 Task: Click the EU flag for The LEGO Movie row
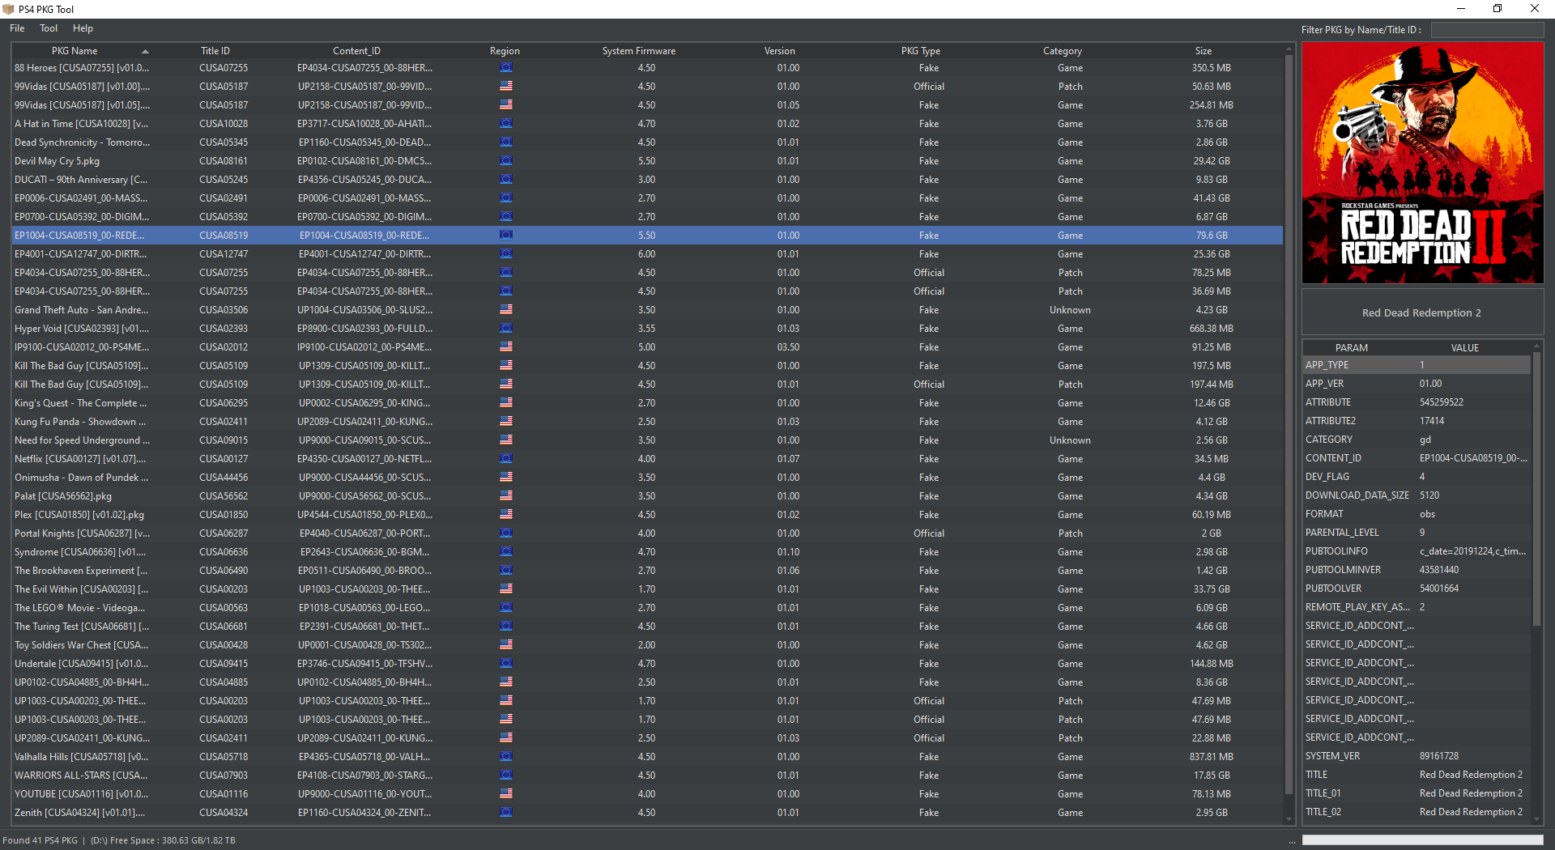(506, 608)
